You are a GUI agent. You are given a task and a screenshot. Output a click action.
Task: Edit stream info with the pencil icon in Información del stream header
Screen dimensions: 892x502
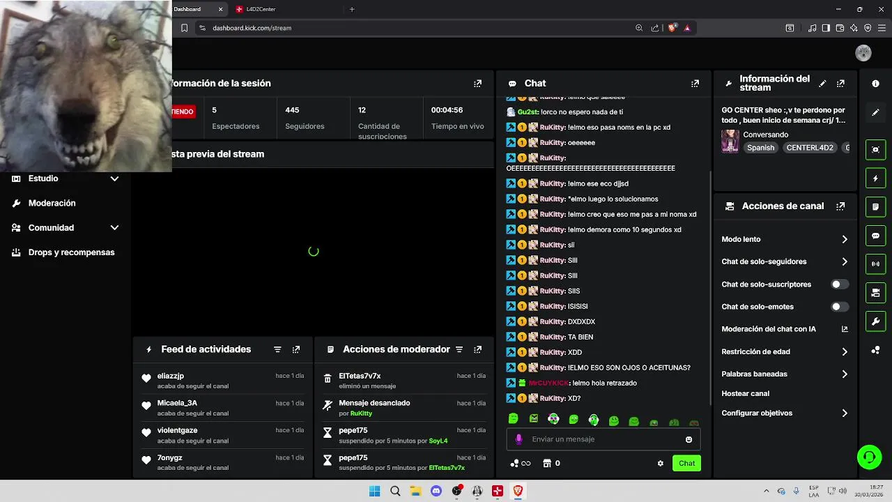822,84
